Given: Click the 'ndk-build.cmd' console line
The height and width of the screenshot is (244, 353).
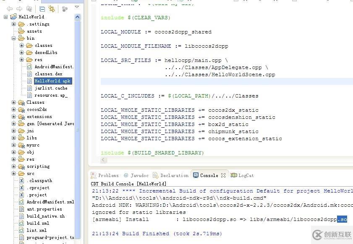Looking at the screenshot, I should tap(179, 198).
